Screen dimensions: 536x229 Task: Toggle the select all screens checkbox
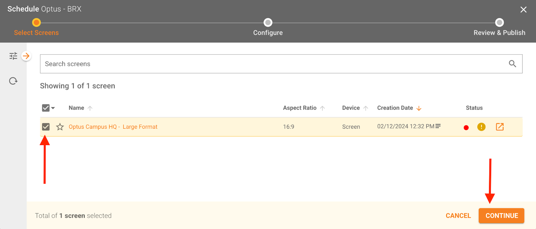pos(46,108)
